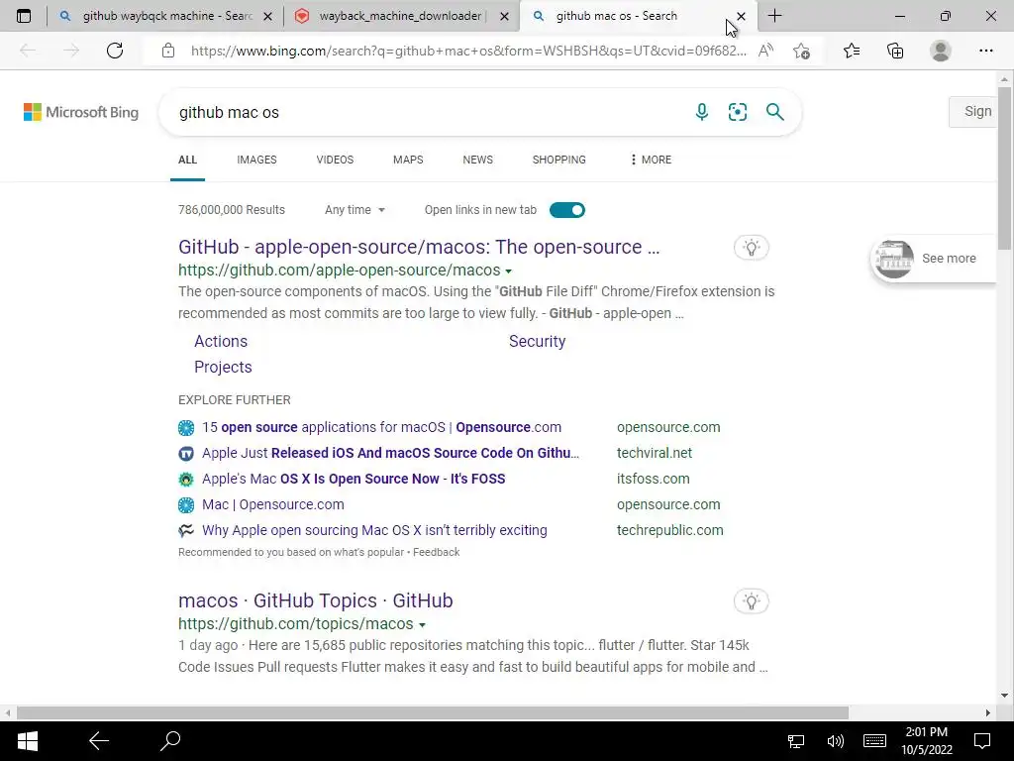Click lightbulb icon beside apple-open-source result

(751, 247)
